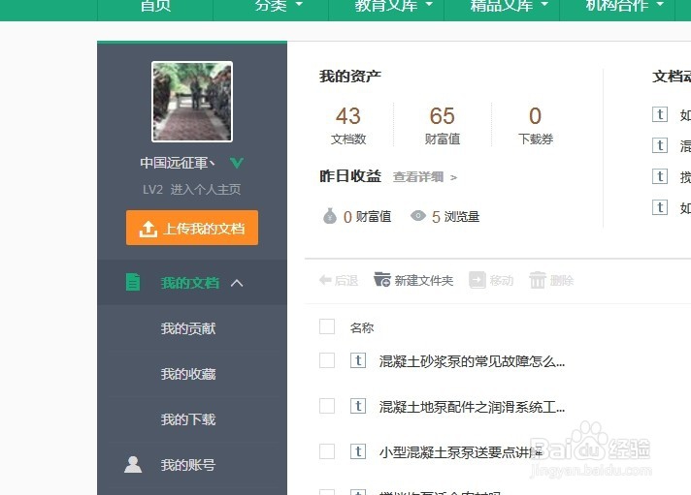Open the 分类 dropdown menu
691x495 pixels.
point(279,6)
